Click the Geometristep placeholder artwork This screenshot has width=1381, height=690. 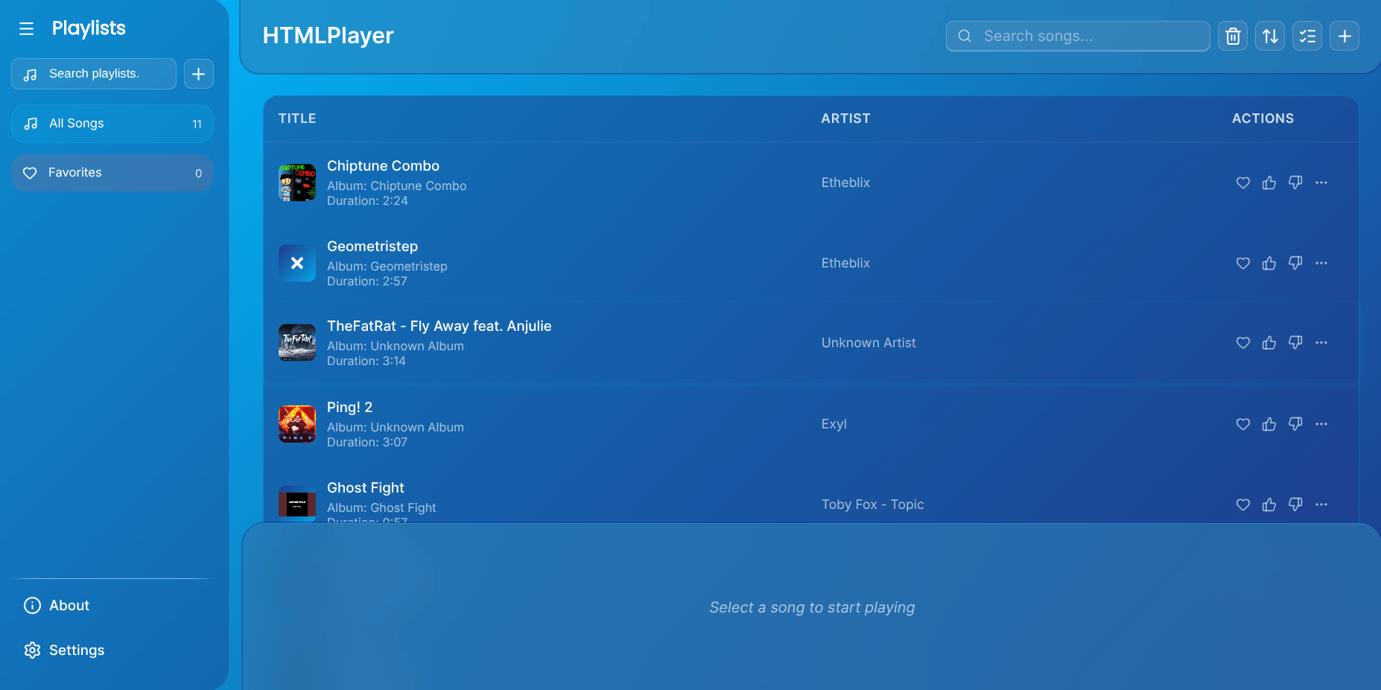(297, 263)
